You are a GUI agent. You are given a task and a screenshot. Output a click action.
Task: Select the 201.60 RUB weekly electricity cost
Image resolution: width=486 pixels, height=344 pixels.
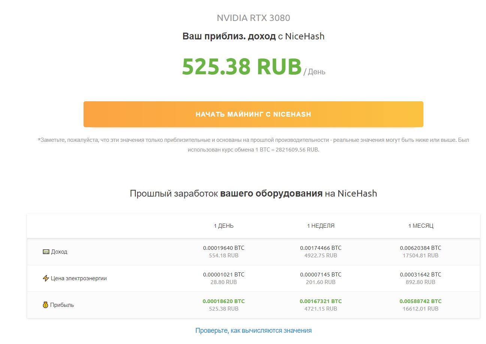321,282
